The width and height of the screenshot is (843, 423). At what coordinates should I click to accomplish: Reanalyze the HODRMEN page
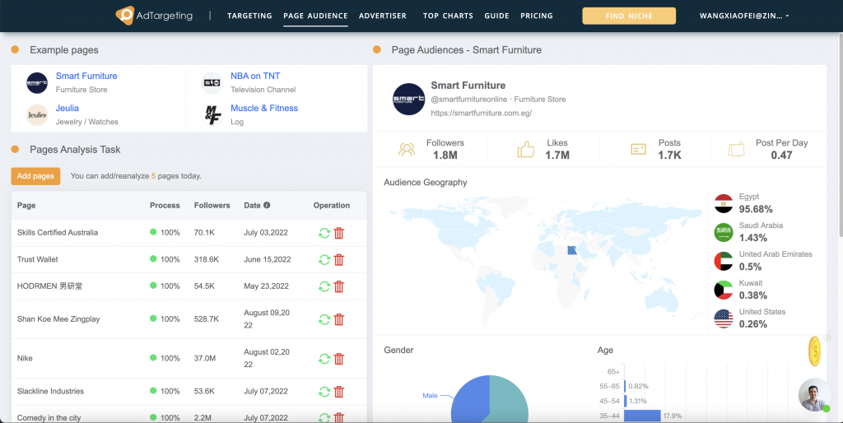(324, 286)
